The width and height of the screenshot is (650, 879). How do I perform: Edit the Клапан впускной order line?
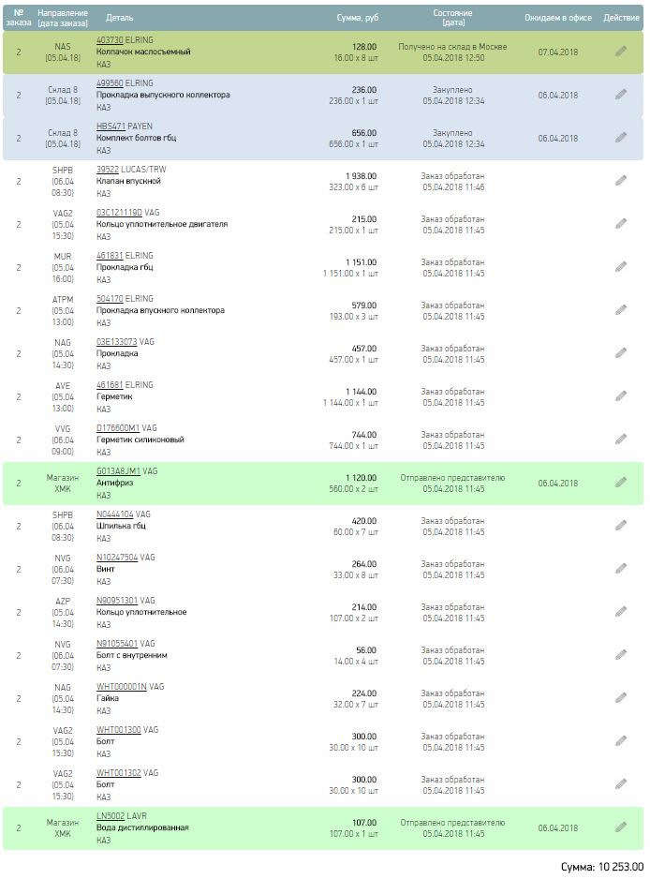pyautogui.click(x=621, y=181)
